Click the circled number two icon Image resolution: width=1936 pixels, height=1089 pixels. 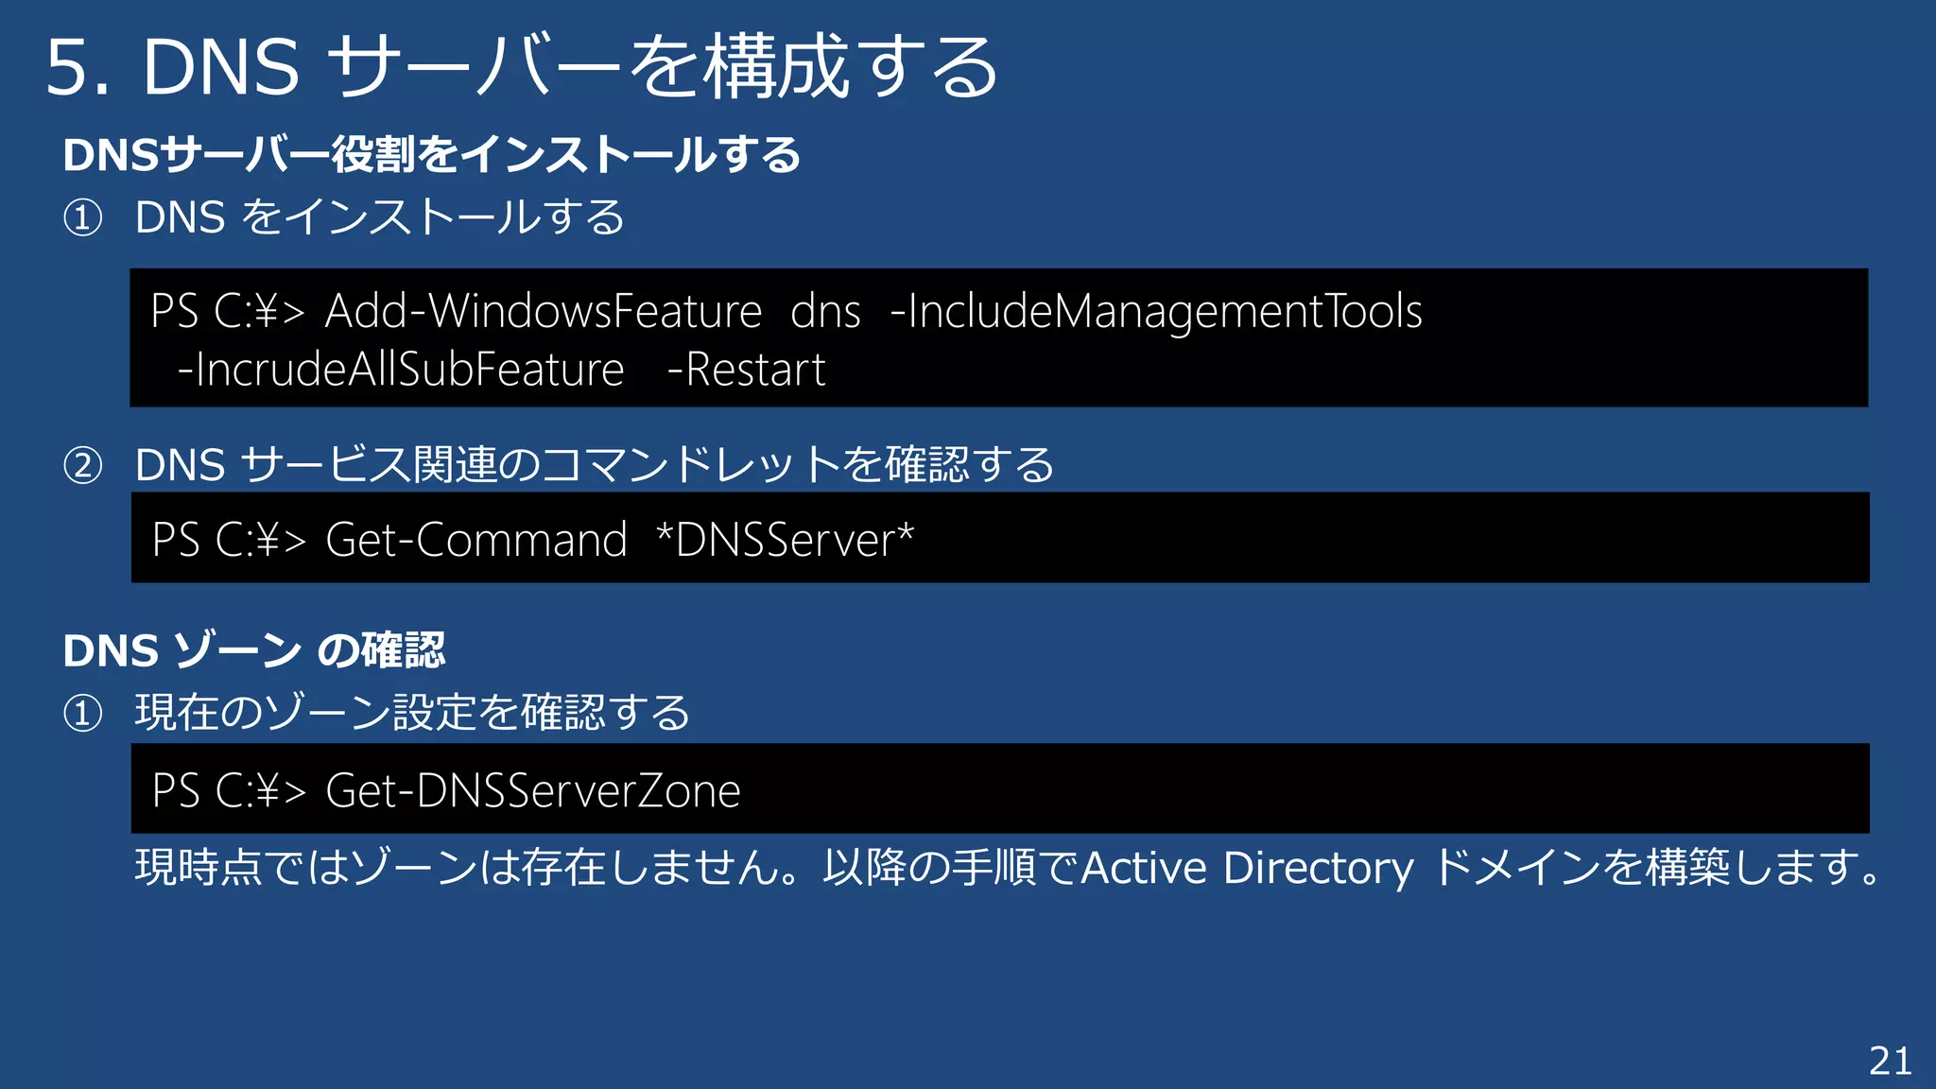pos(83,466)
